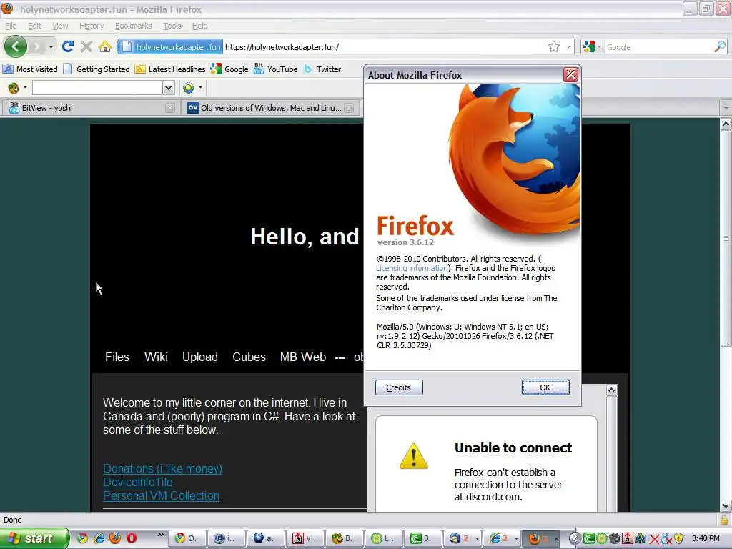Screen dimensions: 732x549
Task: Open the Wiki link on the webpage
Action: [156, 357]
